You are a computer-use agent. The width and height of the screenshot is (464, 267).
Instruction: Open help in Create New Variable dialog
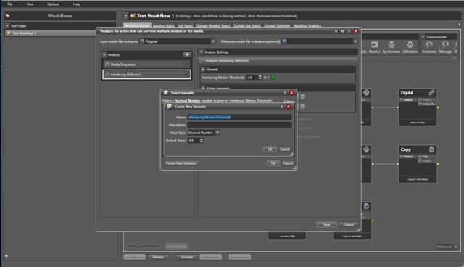281,107
